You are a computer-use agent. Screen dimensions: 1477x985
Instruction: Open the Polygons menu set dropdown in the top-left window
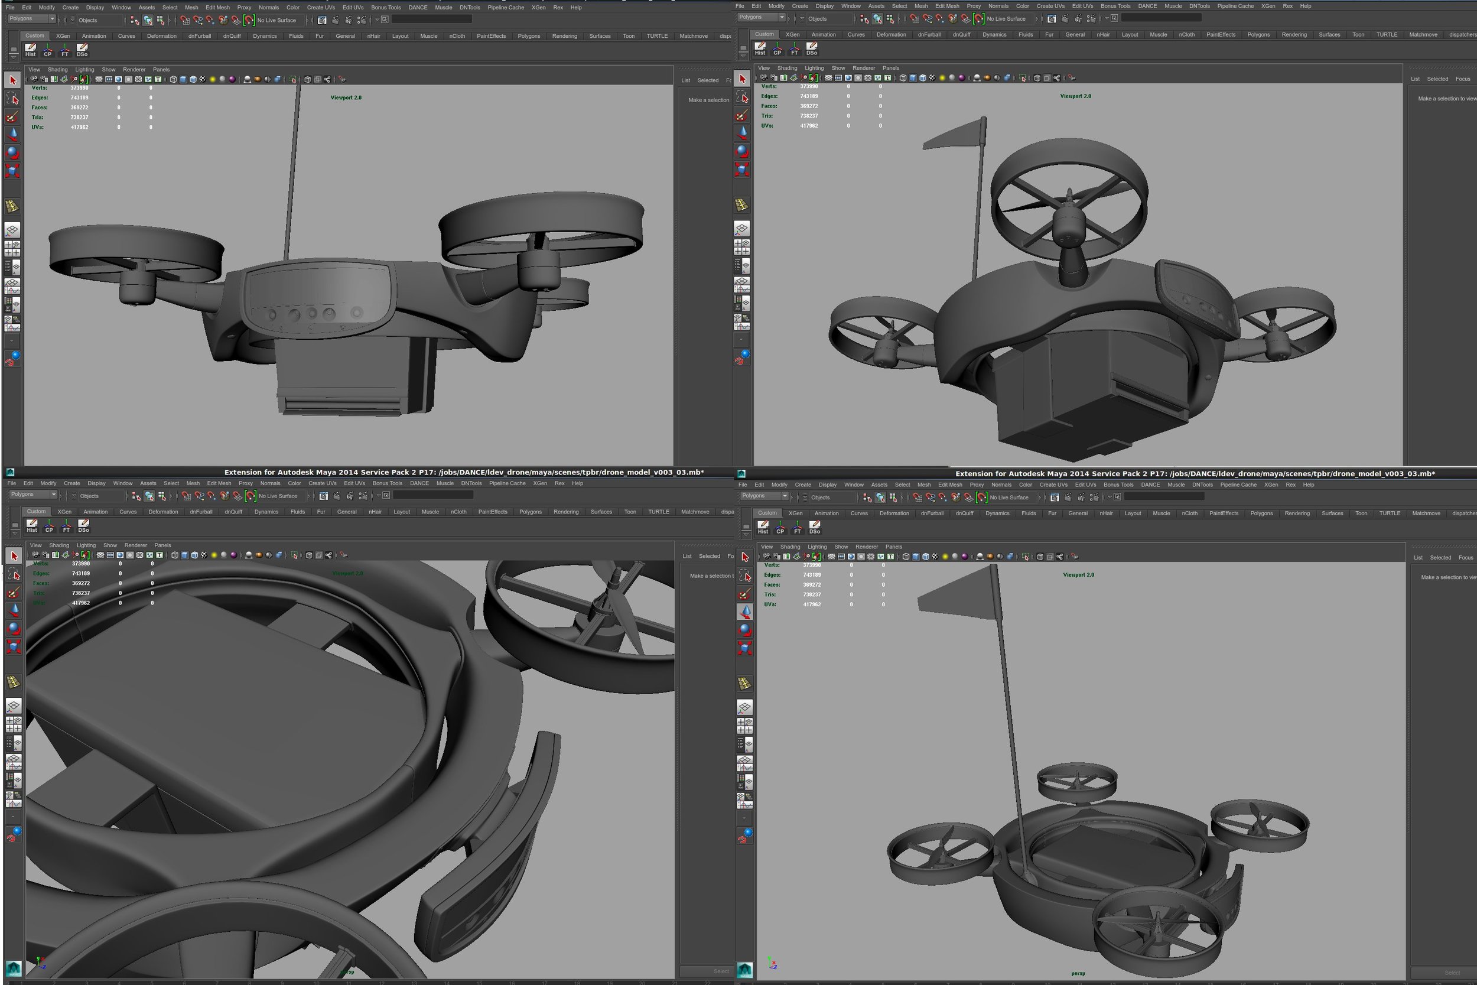click(x=31, y=19)
